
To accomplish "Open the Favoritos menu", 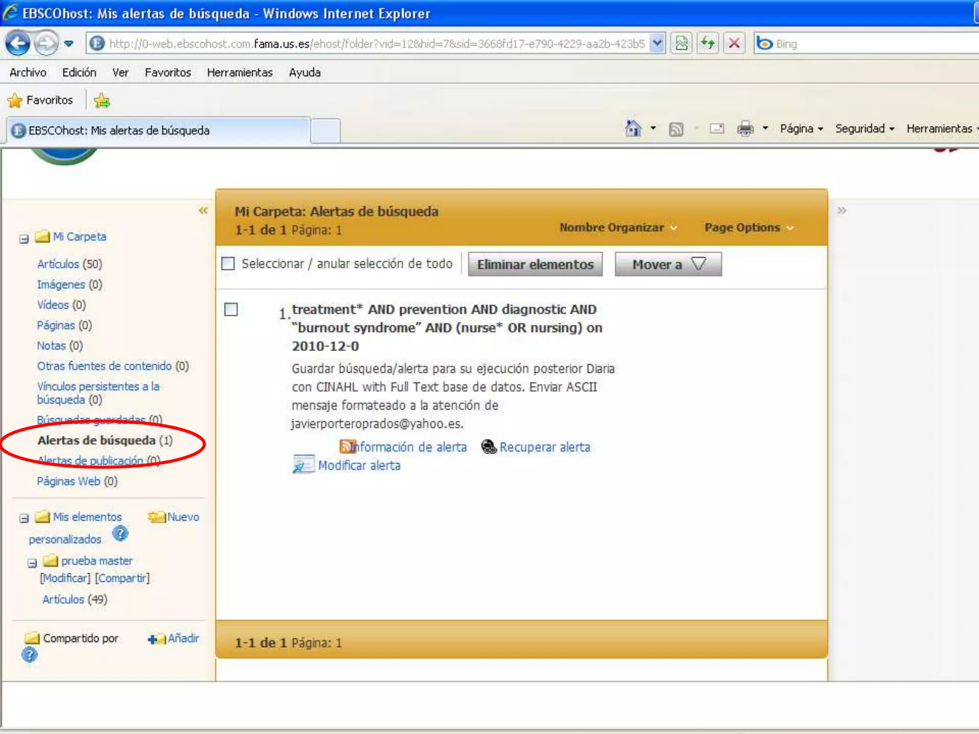I will [168, 73].
